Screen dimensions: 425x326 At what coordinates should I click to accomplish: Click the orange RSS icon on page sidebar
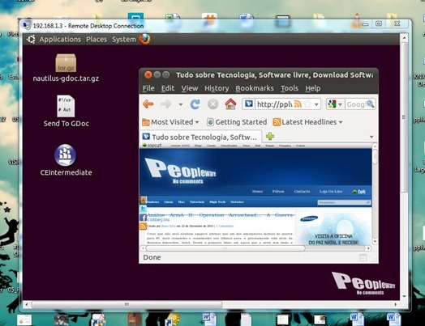click(x=143, y=227)
